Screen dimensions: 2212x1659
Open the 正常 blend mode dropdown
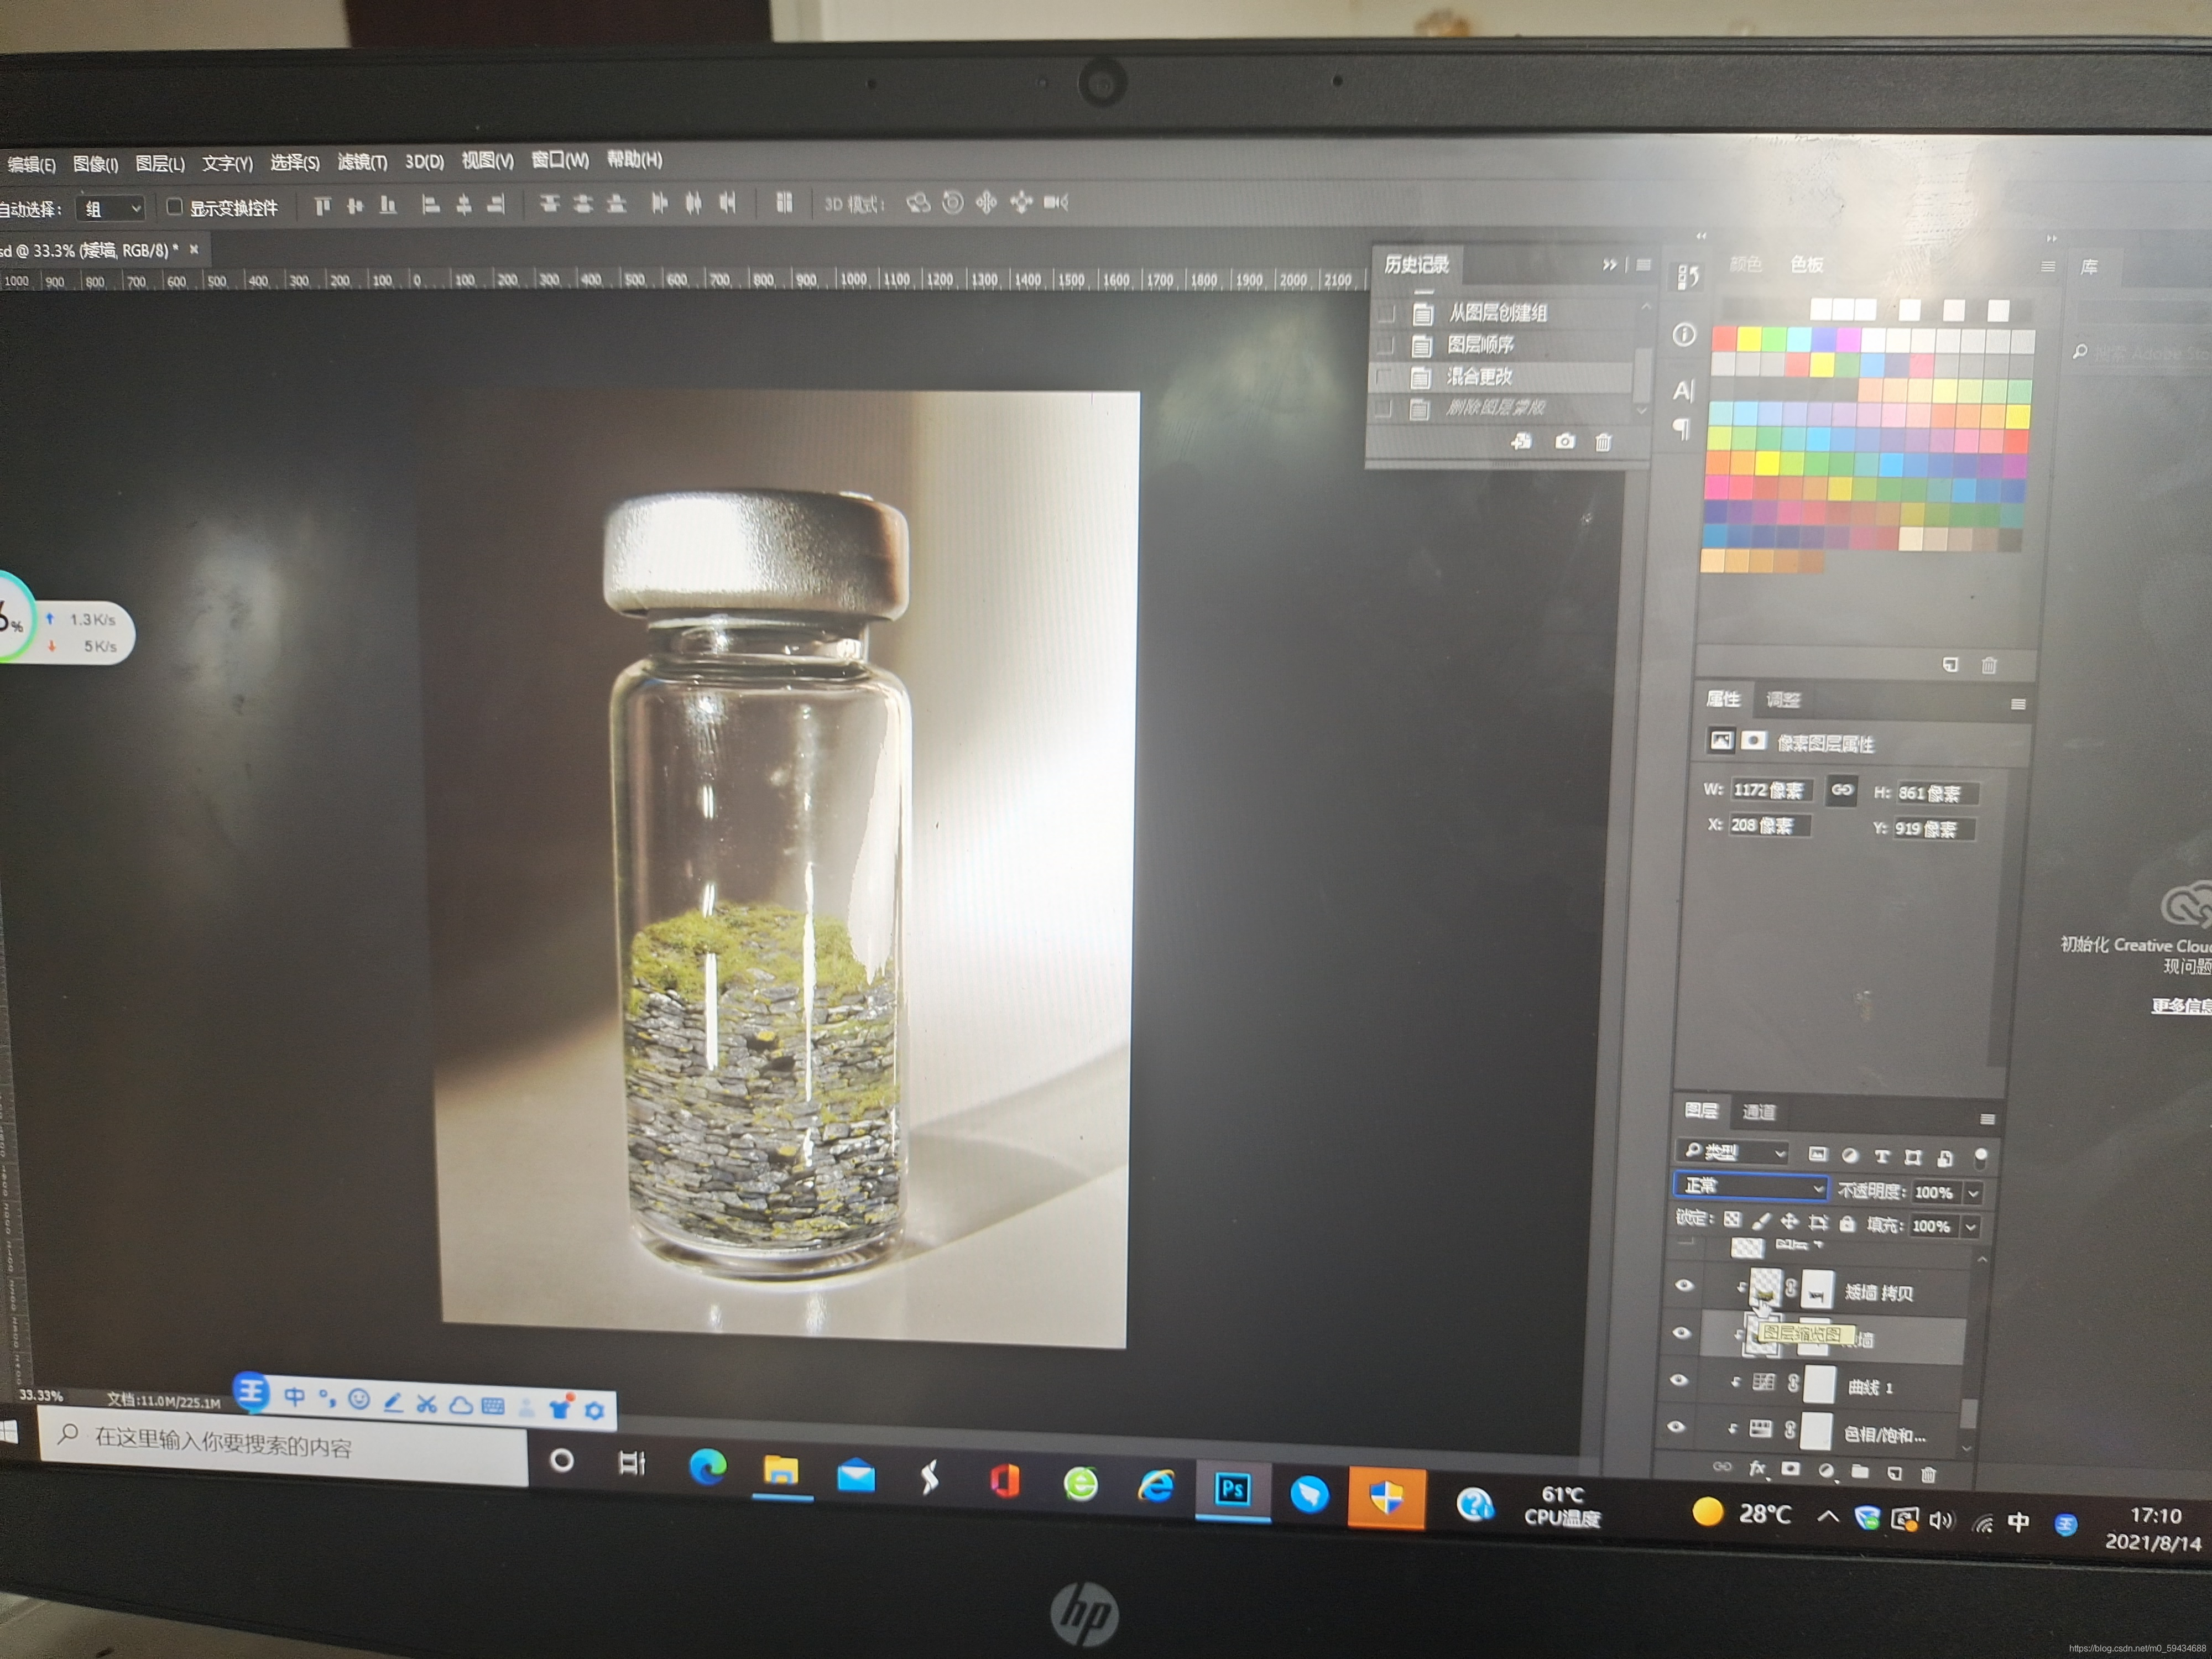pyautogui.click(x=1751, y=1187)
